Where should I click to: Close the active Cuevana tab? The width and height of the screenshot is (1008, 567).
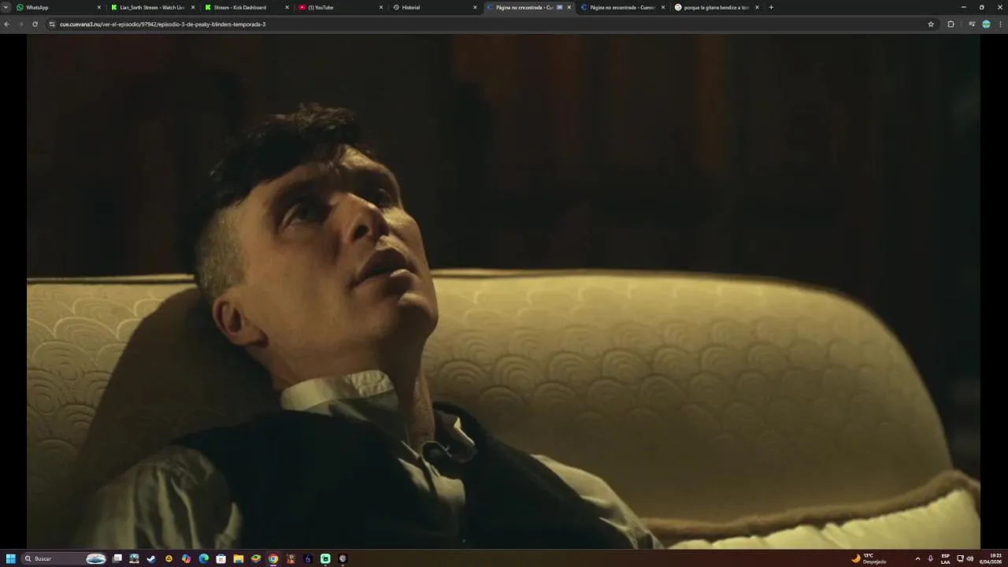point(569,7)
